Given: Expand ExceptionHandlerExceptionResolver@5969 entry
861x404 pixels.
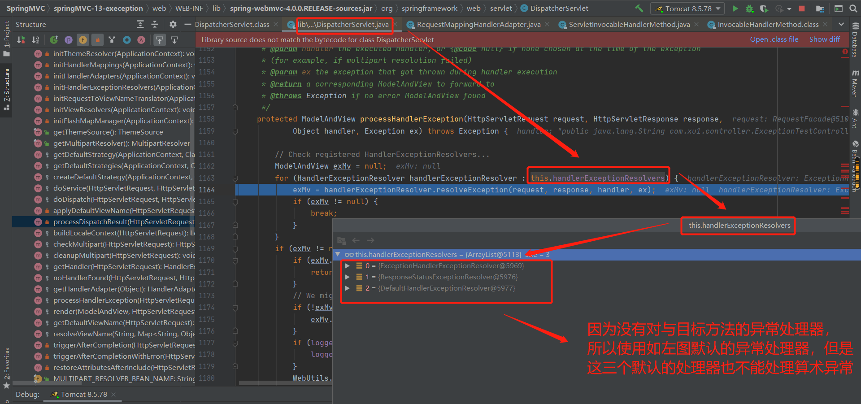Looking at the screenshot, I should tap(347, 265).
